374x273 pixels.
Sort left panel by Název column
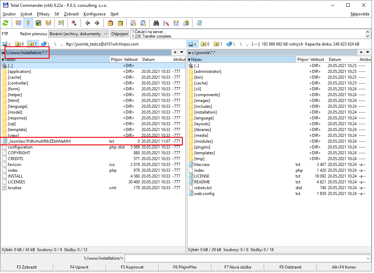(55, 60)
